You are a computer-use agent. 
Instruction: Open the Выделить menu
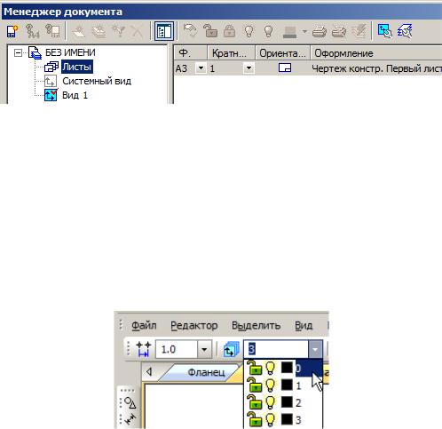pos(257,325)
